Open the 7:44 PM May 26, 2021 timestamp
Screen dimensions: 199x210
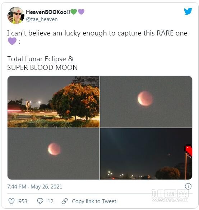[x=34, y=187]
